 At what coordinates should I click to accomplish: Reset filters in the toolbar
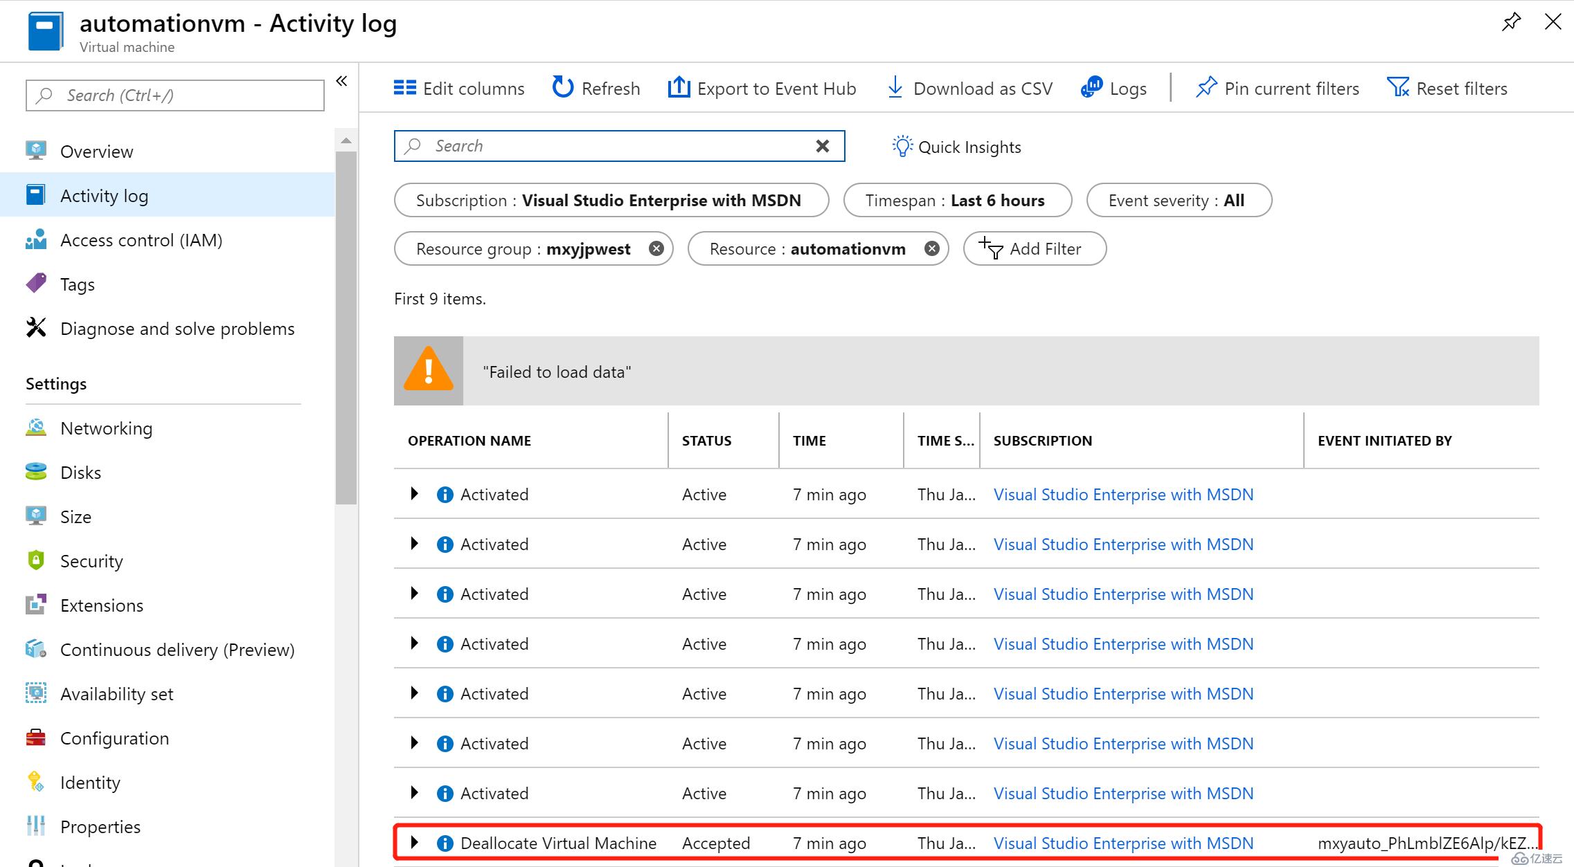[1447, 89]
